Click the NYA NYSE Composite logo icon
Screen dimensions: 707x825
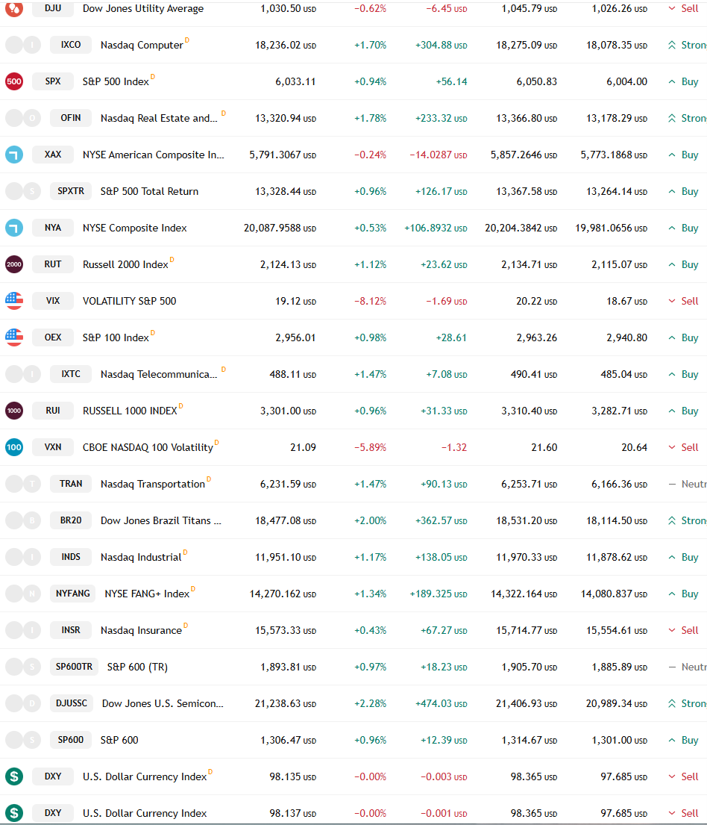coord(14,228)
